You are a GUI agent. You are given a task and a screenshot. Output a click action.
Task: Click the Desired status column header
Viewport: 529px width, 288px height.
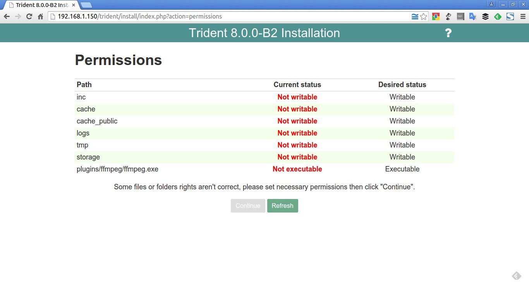[x=402, y=84]
